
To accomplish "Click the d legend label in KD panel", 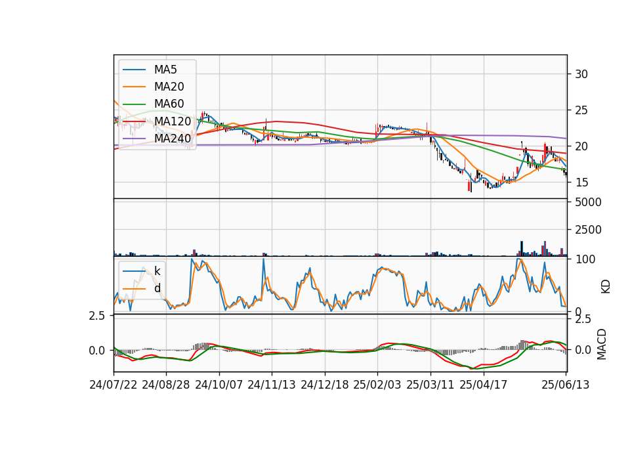I will tap(157, 288).
